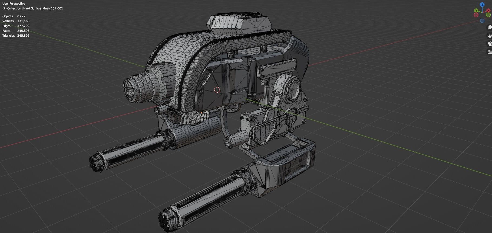
Task: Click the red X axis gizmo handle
Action: [488, 11]
